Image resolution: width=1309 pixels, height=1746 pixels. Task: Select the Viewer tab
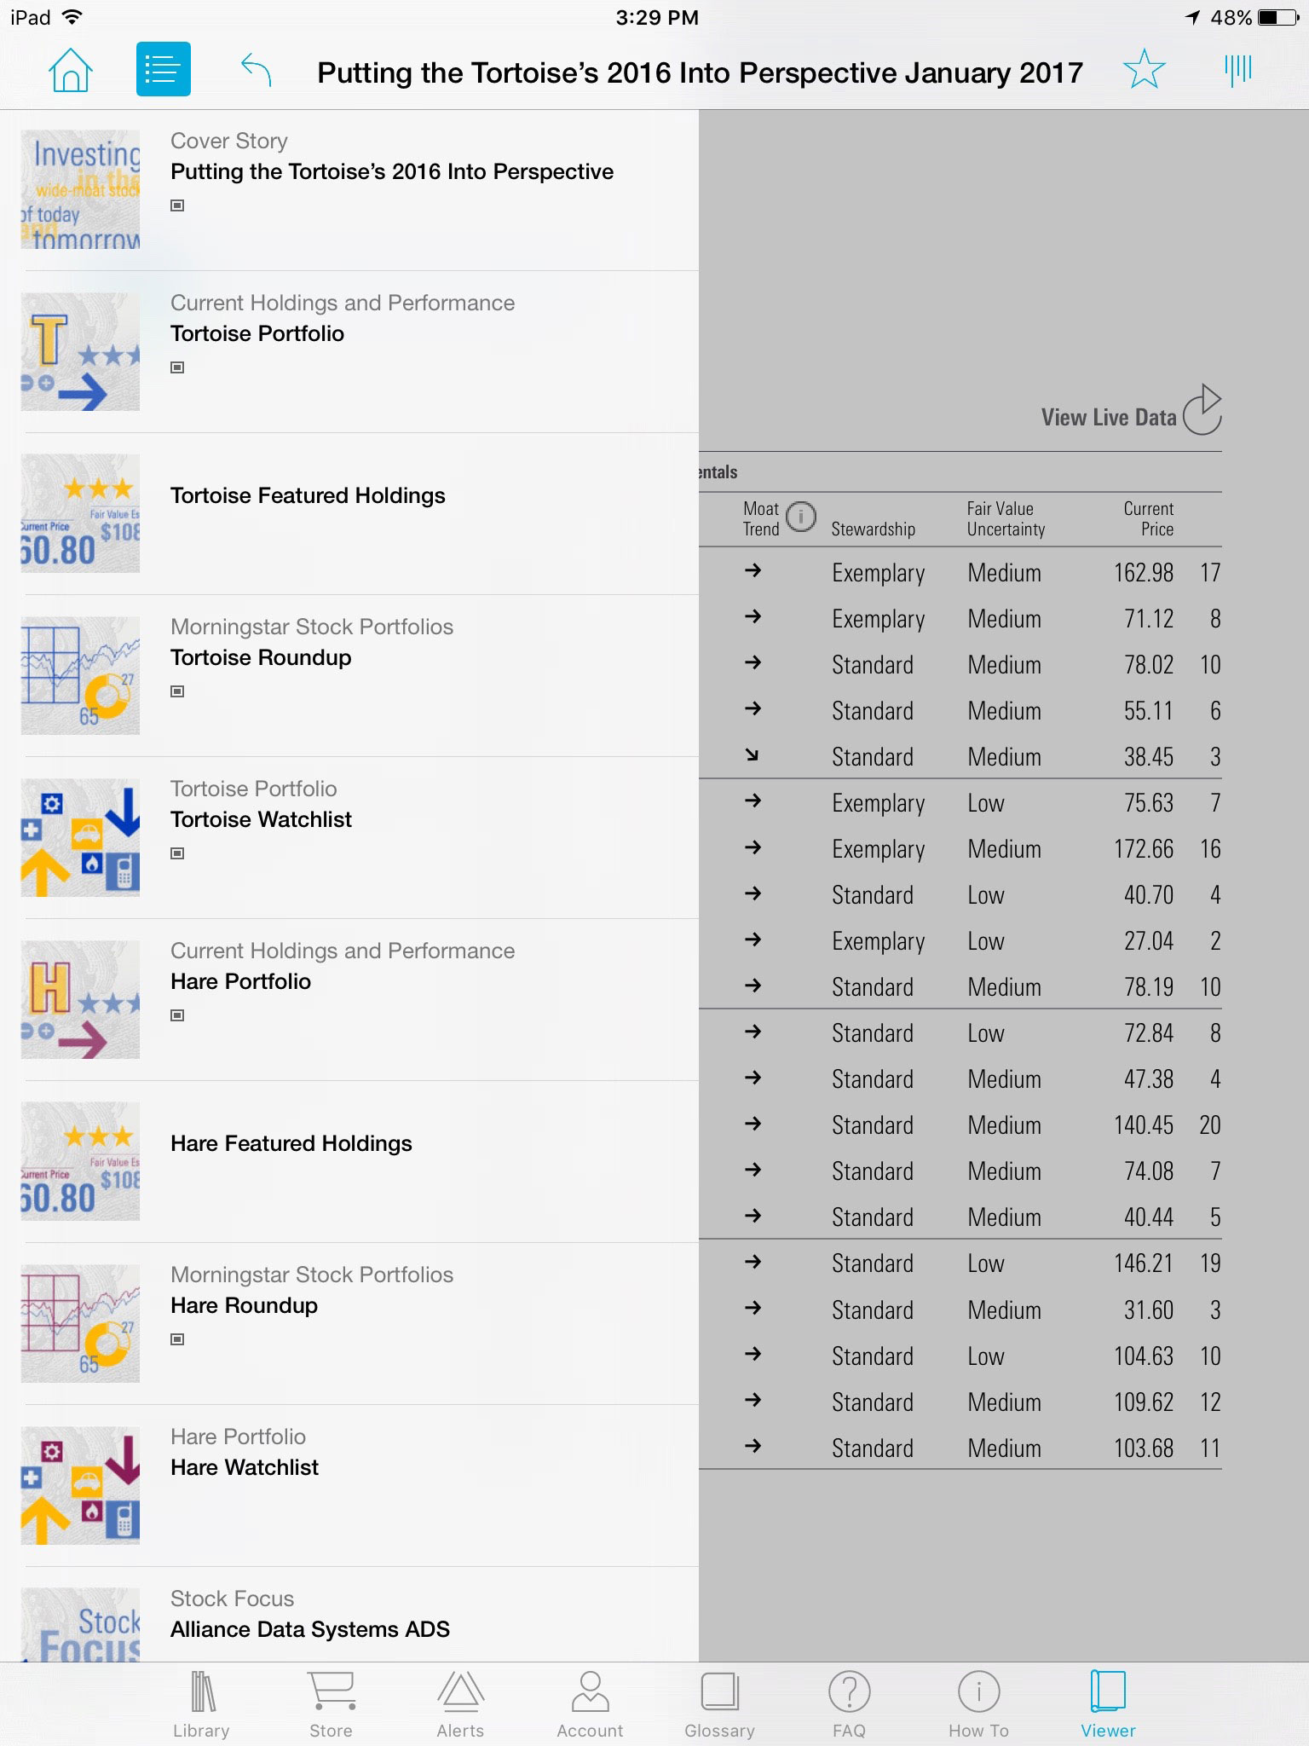1108,1704
